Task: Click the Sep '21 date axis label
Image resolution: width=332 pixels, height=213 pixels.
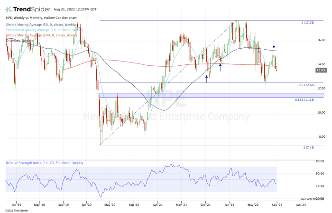Action: coord(205,205)
